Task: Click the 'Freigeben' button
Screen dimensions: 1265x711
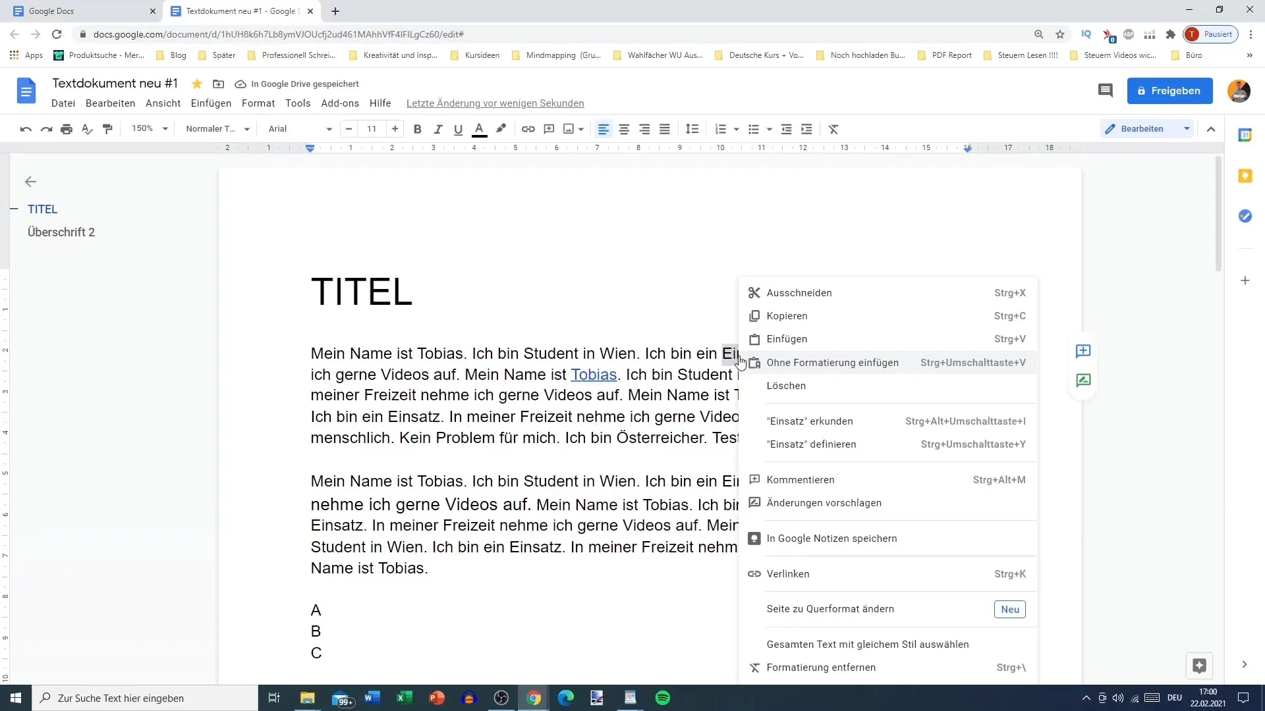Action: point(1173,90)
